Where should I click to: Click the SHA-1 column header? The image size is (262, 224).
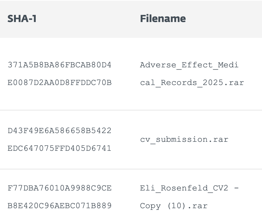[x=22, y=19]
